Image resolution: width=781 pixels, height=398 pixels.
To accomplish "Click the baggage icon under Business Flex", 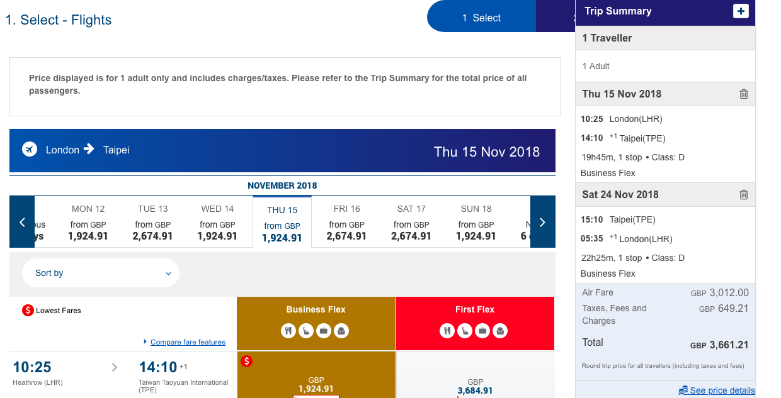I will (x=323, y=330).
